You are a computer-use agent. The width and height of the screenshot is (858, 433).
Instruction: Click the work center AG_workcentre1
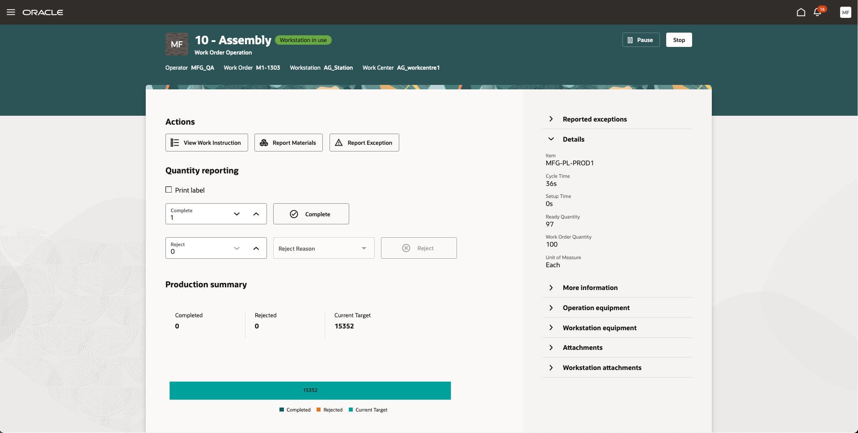tap(418, 67)
